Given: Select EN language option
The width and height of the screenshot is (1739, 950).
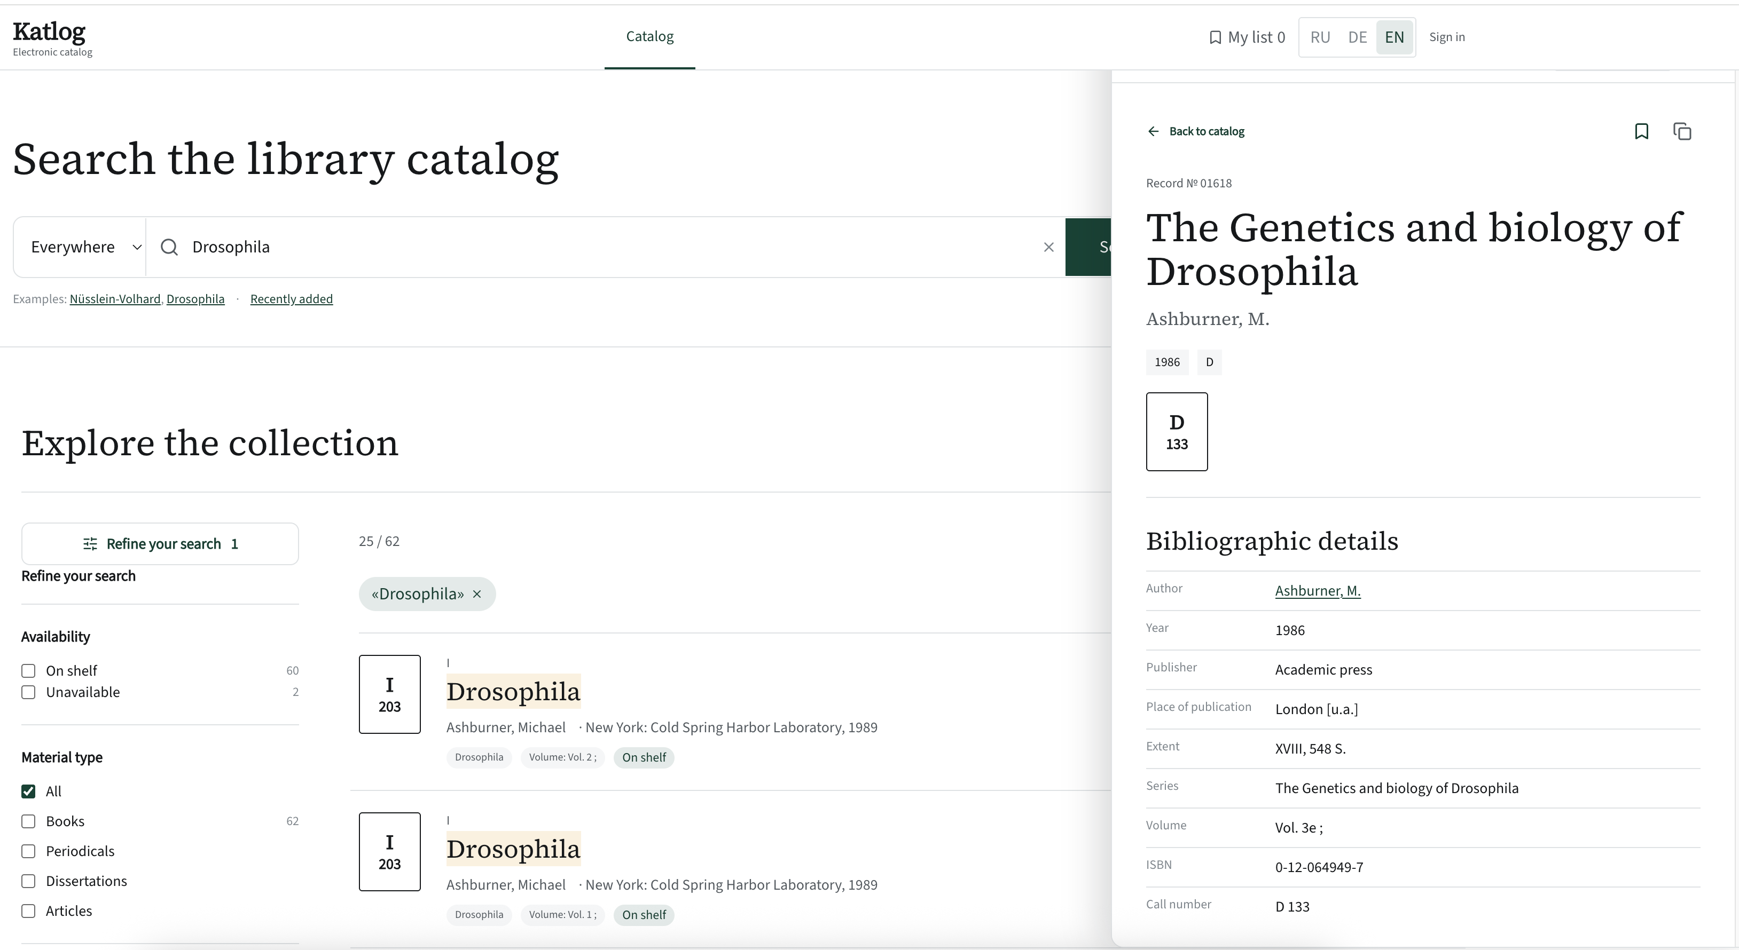Looking at the screenshot, I should pos(1394,37).
